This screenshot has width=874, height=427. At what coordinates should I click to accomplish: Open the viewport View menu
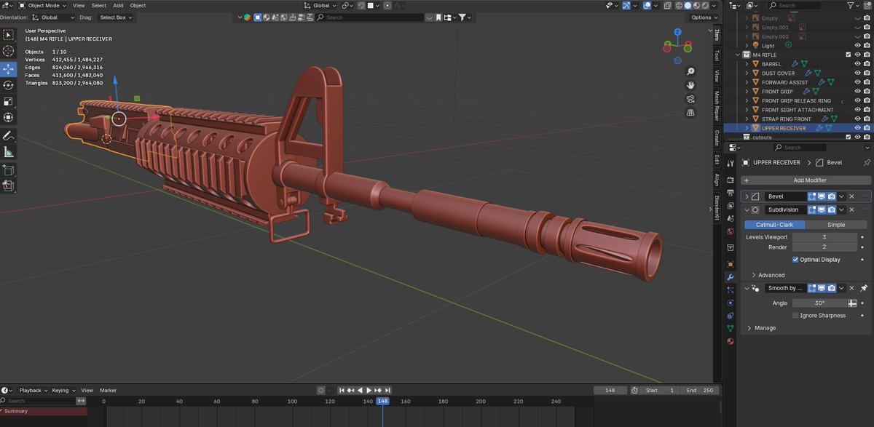pyautogui.click(x=79, y=5)
